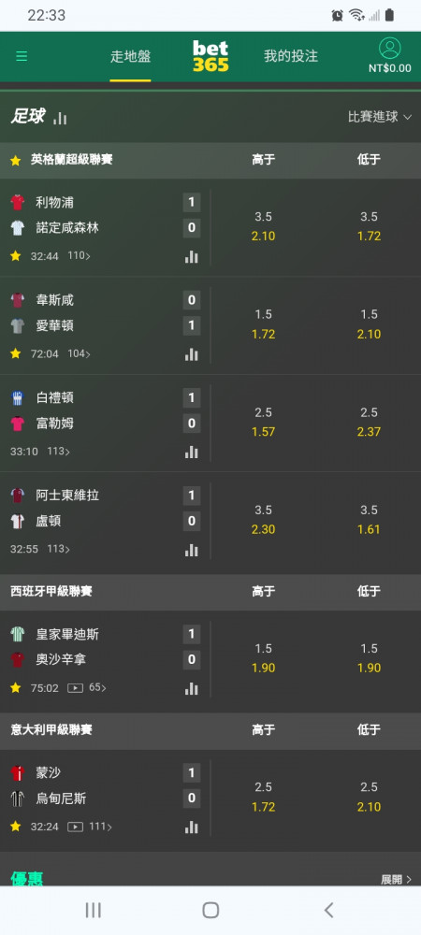The height and width of the screenshot is (935, 421).
Task: Open stats chart icon for 白禮頓 match
Action: (192, 452)
